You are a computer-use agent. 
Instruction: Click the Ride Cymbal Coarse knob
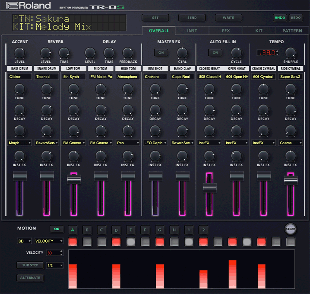[x=290, y=131]
